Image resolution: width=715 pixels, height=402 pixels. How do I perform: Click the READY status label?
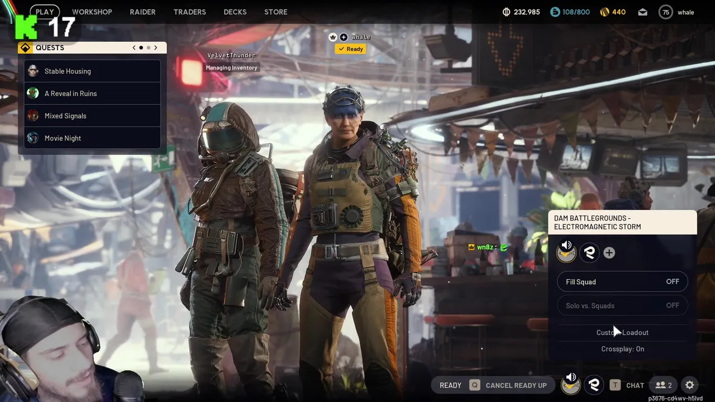(x=450, y=385)
